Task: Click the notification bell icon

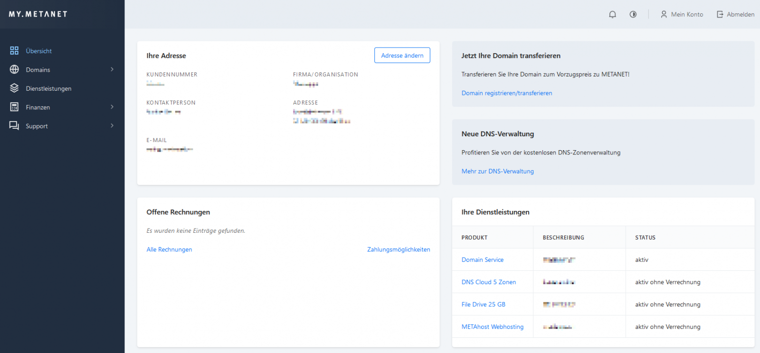Action: pos(612,14)
